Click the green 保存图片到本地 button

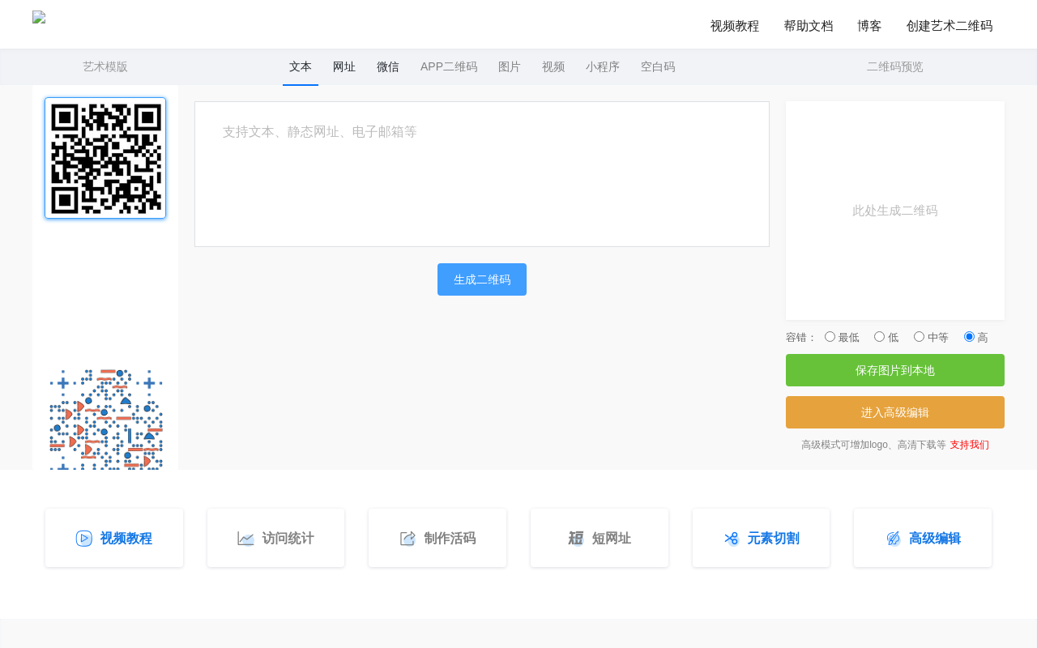click(895, 370)
